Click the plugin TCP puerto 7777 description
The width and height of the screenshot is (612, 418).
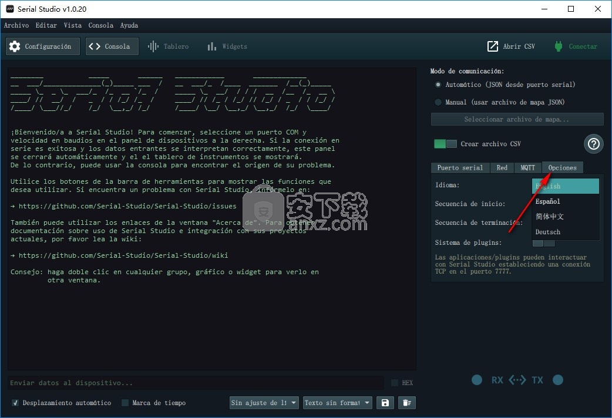[x=513, y=264]
